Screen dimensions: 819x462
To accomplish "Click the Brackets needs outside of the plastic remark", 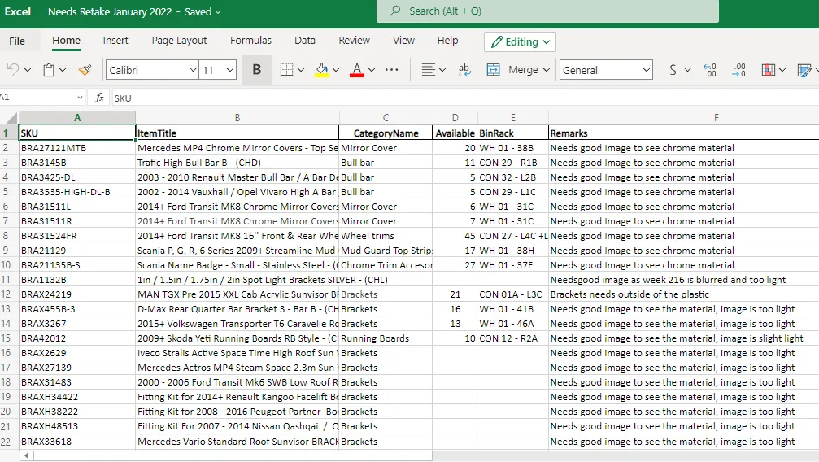I will pos(684,294).
